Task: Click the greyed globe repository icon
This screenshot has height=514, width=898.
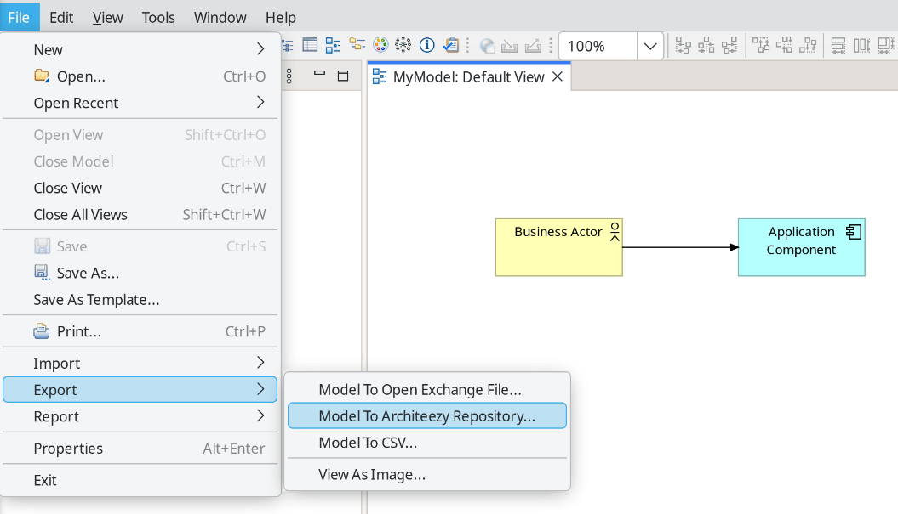Action: pyautogui.click(x=487, y=46)
